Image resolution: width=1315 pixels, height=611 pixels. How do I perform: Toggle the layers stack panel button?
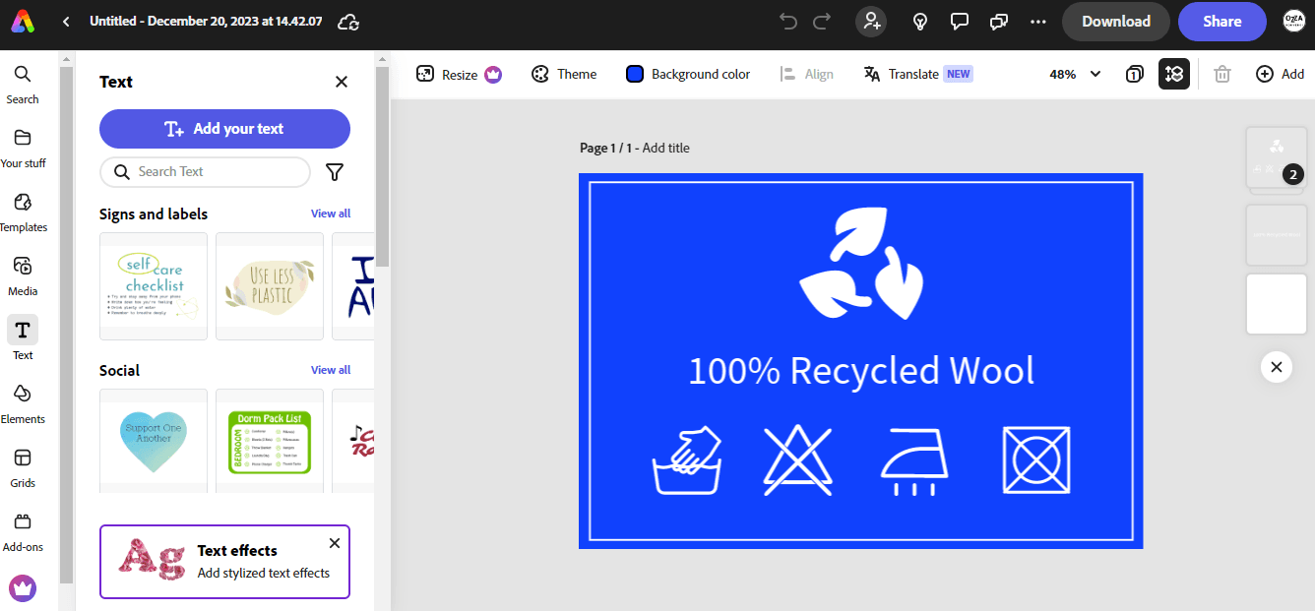1174,74
